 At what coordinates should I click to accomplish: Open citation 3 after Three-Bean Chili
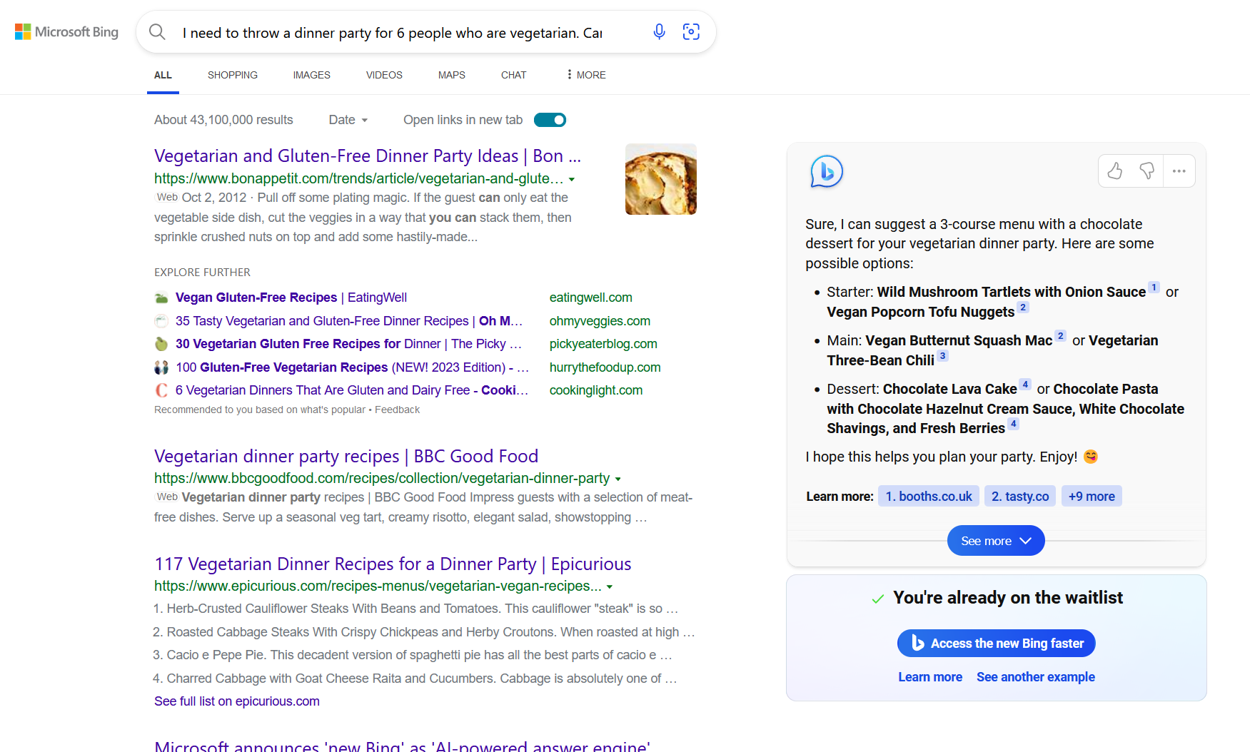pos(942,356)
